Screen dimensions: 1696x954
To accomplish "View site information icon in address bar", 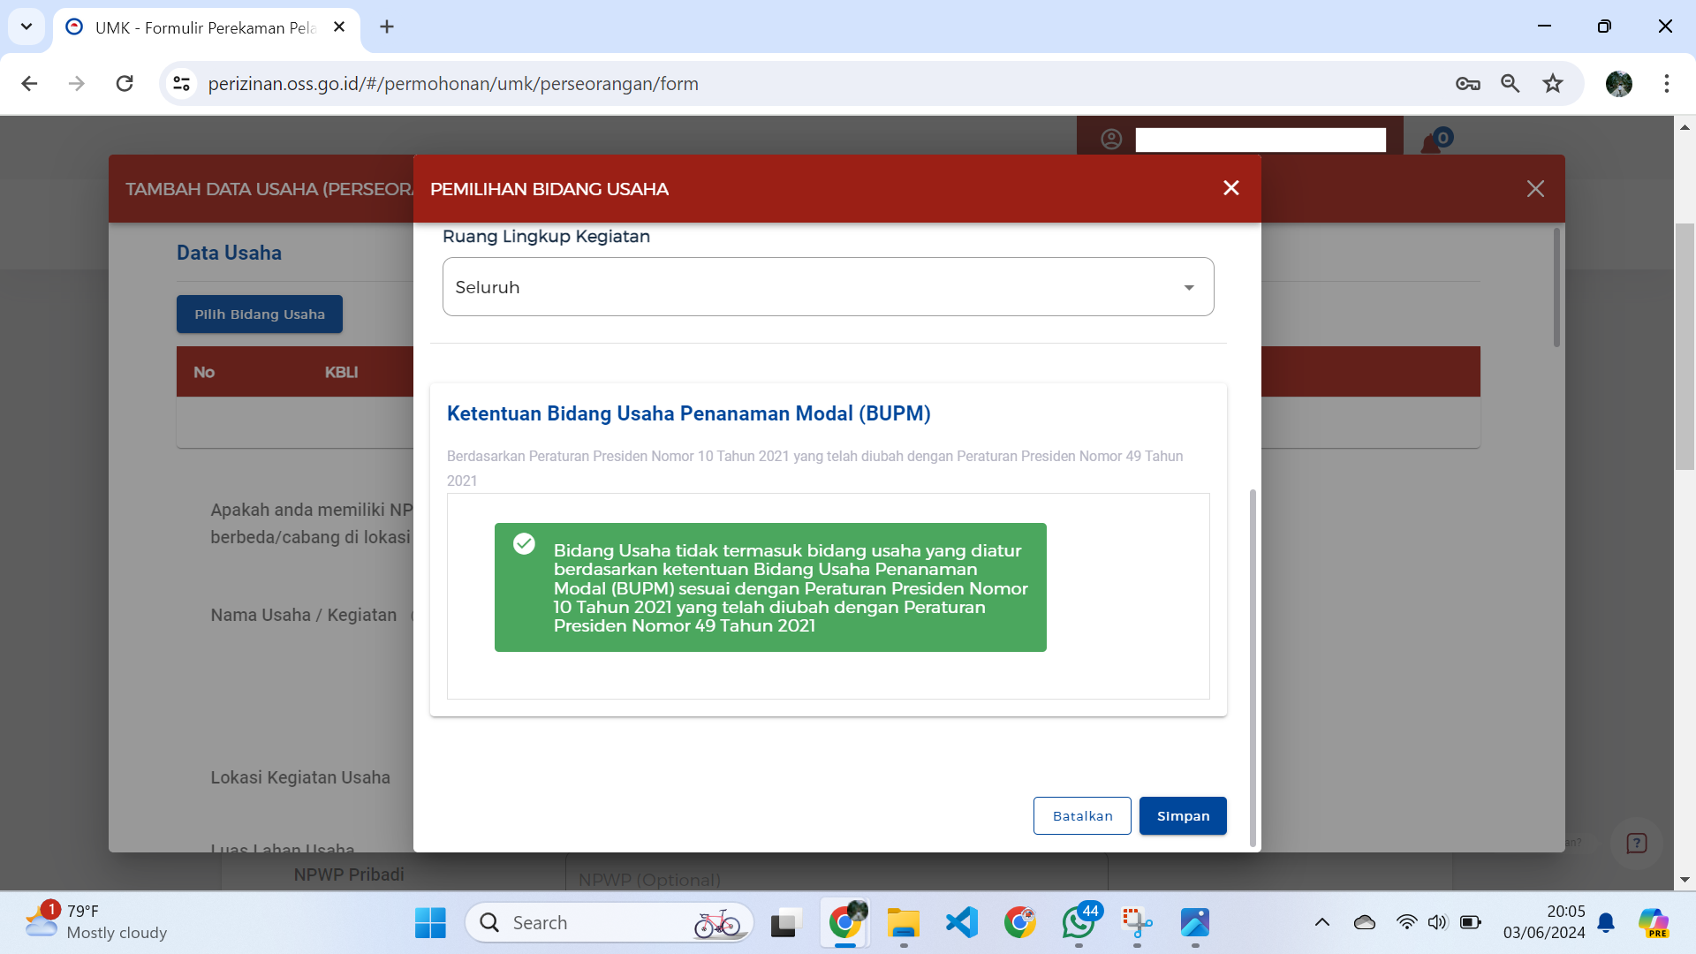I will click(182, 84).
